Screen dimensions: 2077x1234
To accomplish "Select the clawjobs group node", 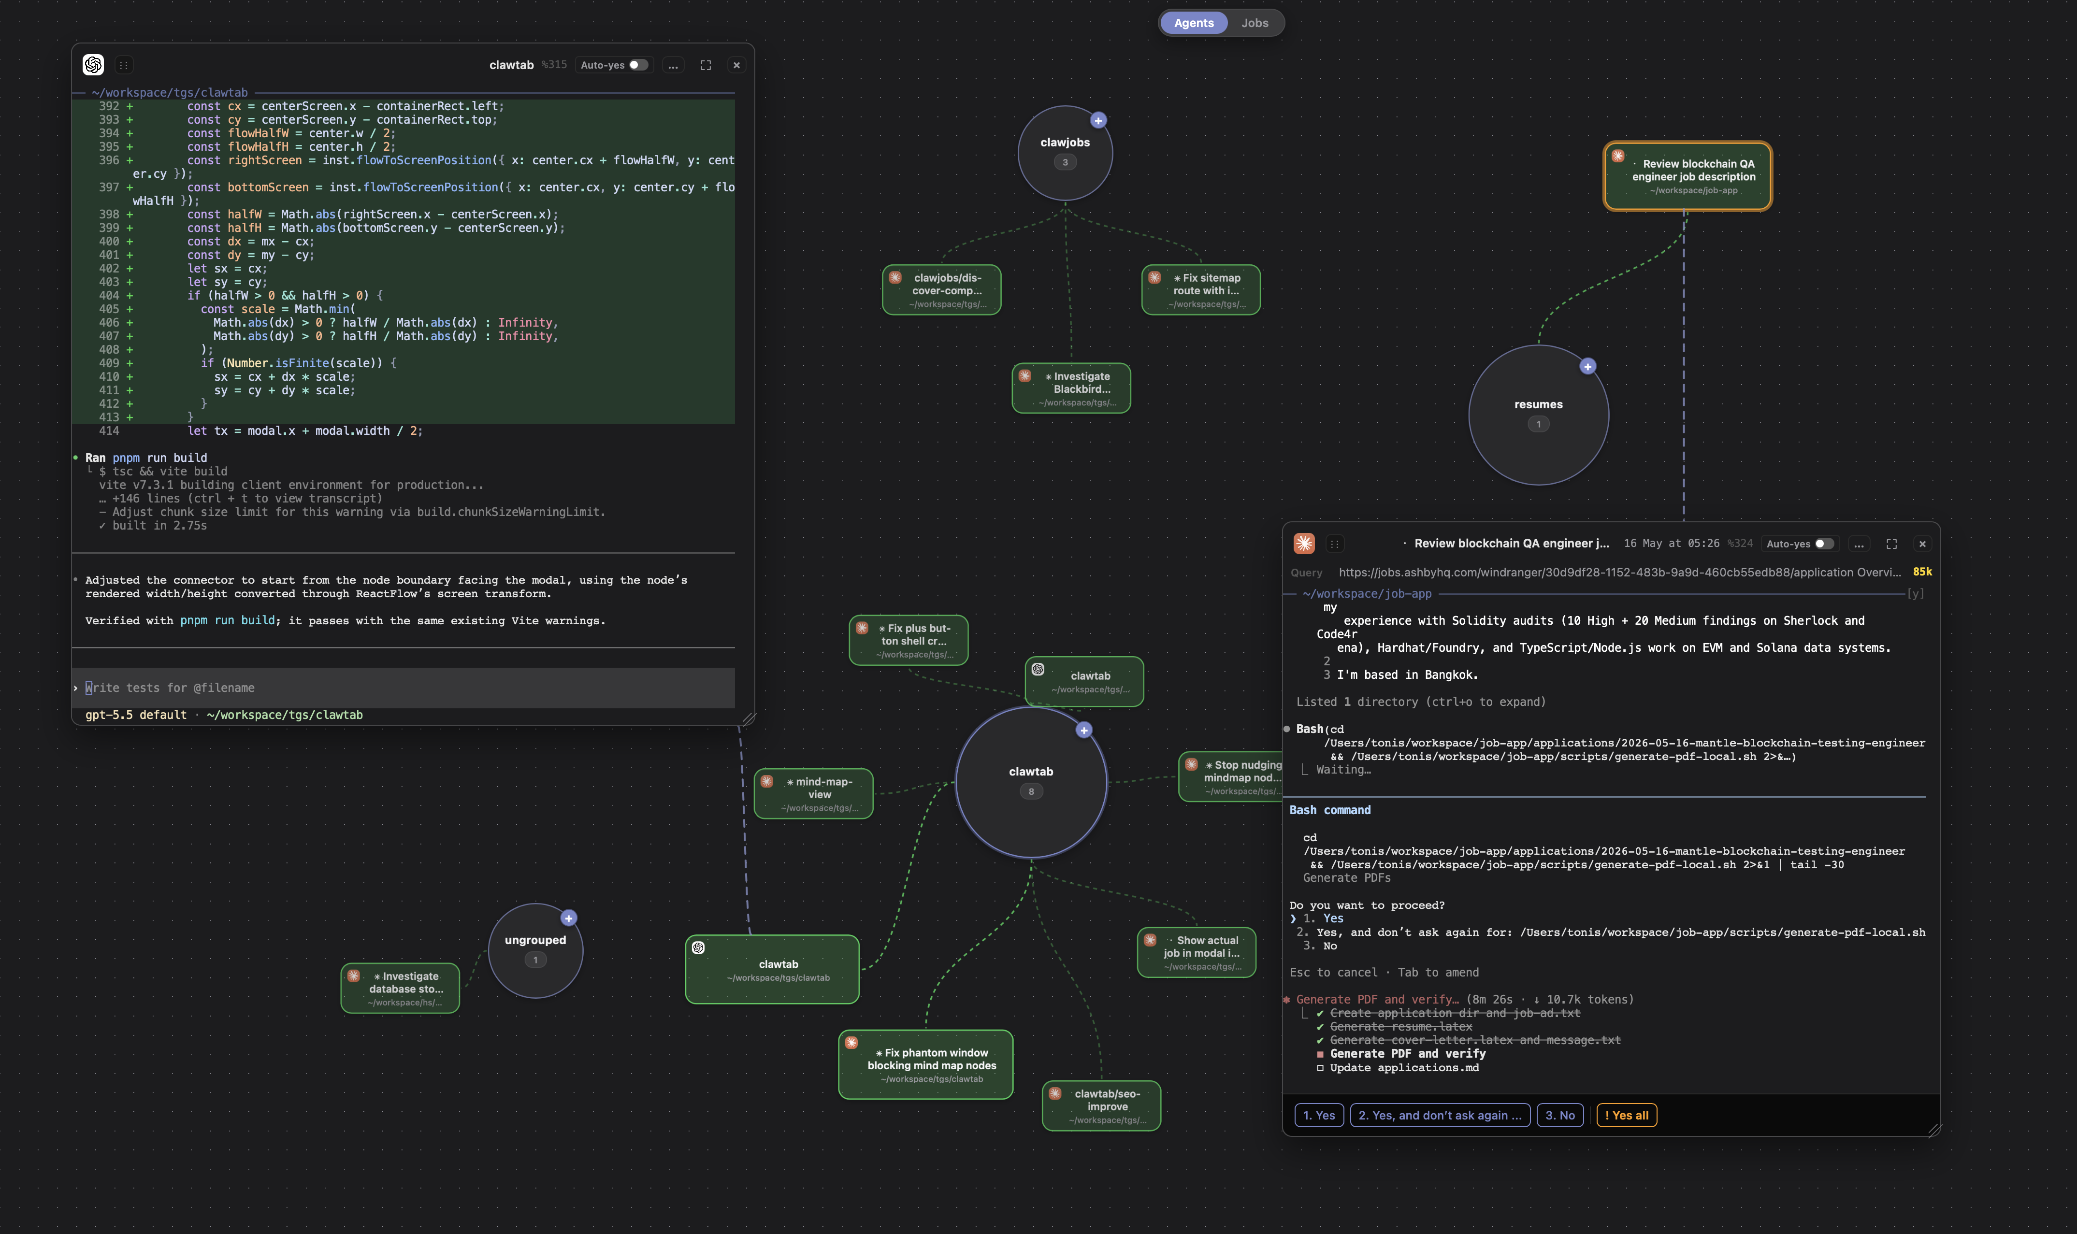I will [x=1064, y=153].
